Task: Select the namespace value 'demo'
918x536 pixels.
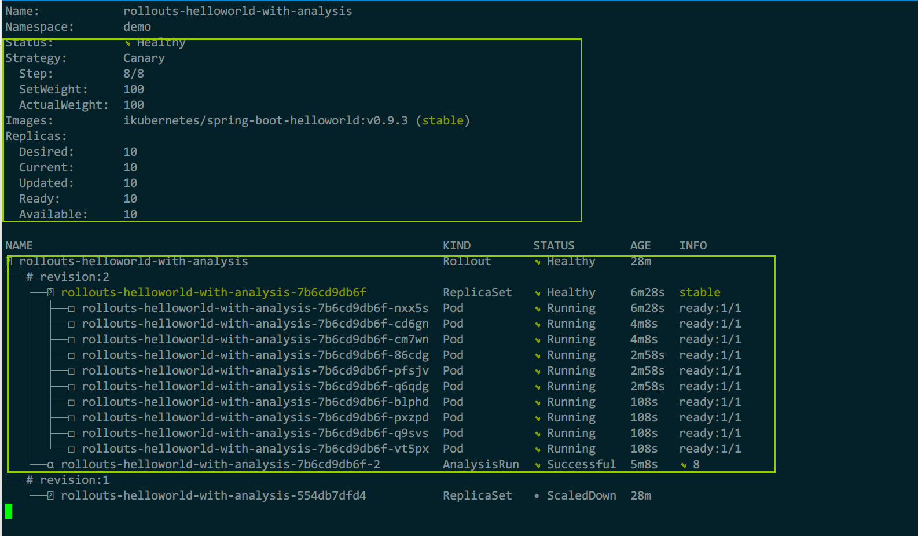Action: [x=137, y=27]
